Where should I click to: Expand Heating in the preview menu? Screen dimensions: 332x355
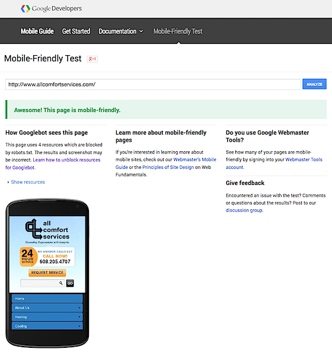(x=47, y=317)
